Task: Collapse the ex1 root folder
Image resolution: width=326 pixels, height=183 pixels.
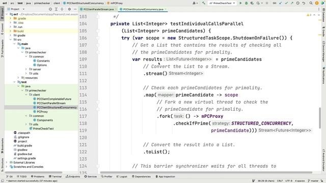Action: 7,14
